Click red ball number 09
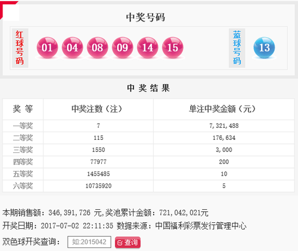 (122, 47)
